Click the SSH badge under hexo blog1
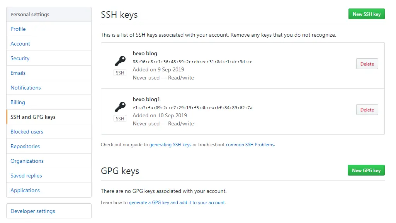The height and width of the screenshot is (223, 396). coord(120,119)
